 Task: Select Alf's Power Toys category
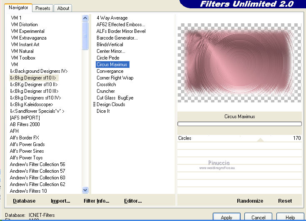(26, 157)
